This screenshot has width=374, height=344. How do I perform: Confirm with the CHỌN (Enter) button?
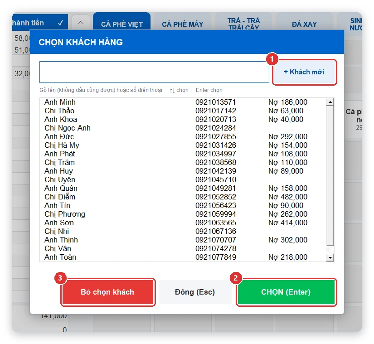tap(286, 292)
